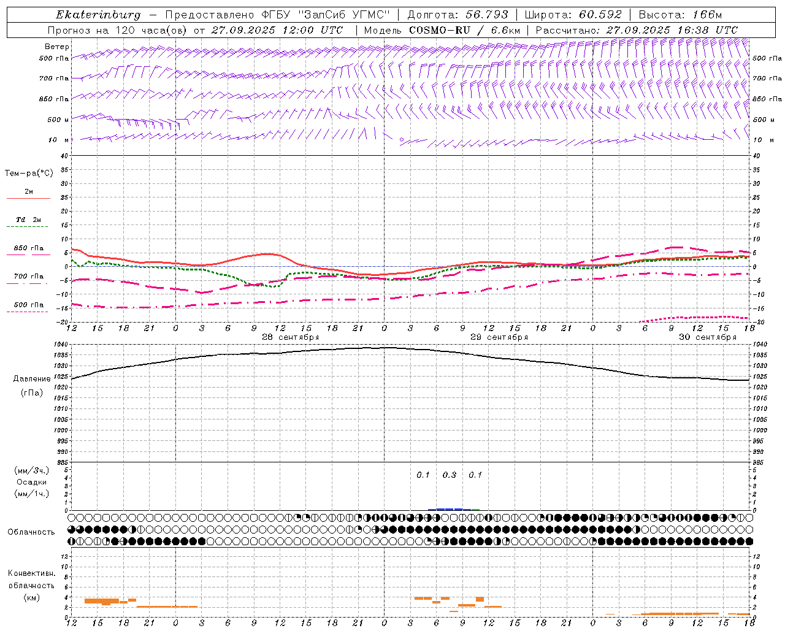Viewport: 785px width, 628px height.
Task: Click the '30 сентября' date label
Action: 708,337
